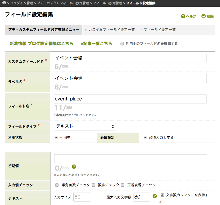220x205 pixels.
Task: Open フィールド設定一覧 menu item
Action: coord(159,30)
